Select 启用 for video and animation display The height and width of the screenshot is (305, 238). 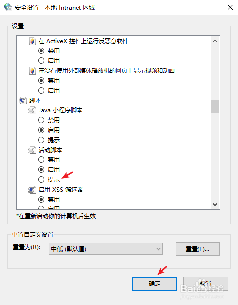coord(41,90)
